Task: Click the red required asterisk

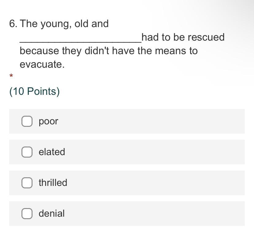Action: pos(11,76)
